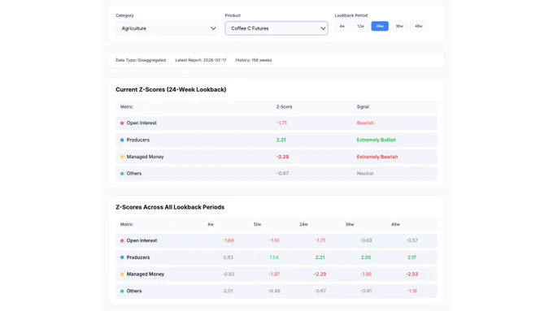Click the Producers z-score value 2.21 in current table
This screenshot has height=311, width=553.
point(281,140)
